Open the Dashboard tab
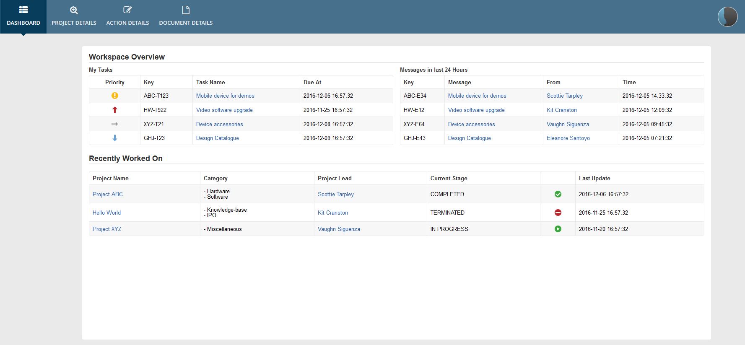The height and width of the screenshot is (345, 745). tap(23, 17)
